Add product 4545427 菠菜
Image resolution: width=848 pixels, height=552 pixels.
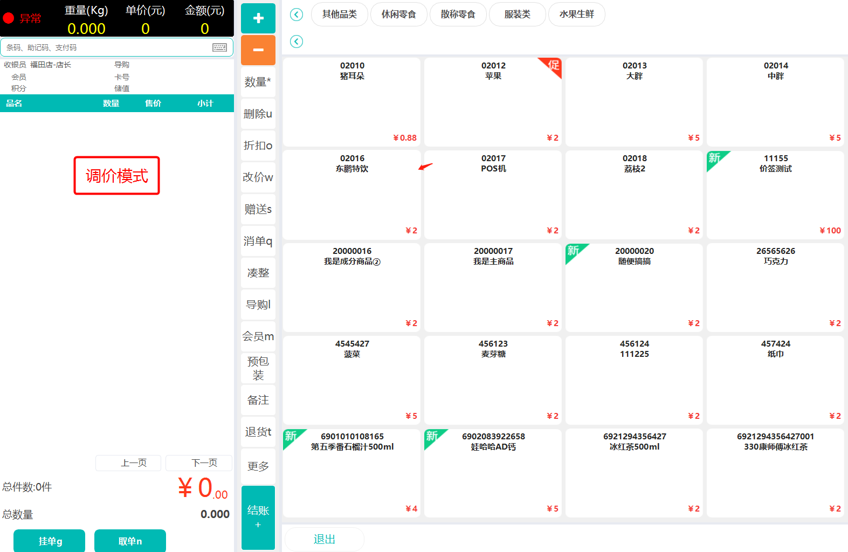coord(351,380)
